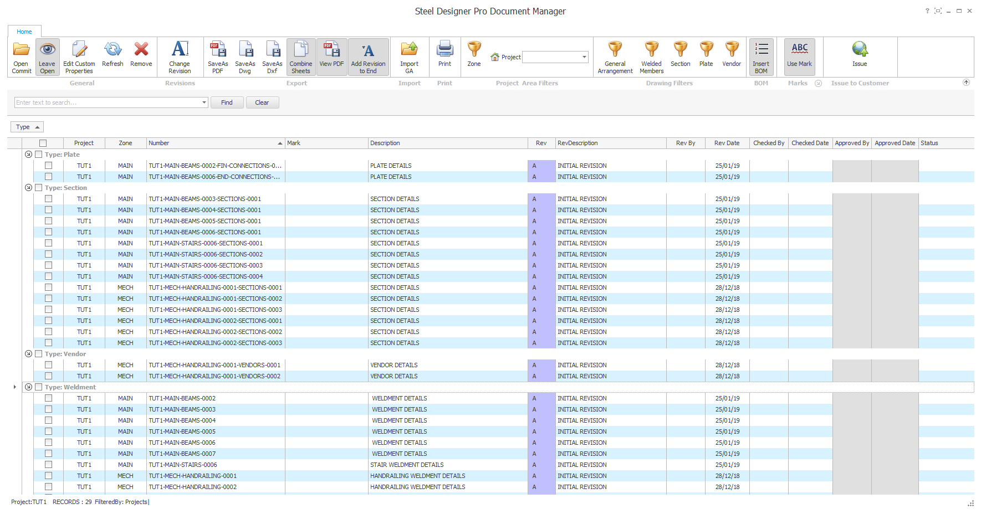Select the Home ribbon tab
Screen dimensions: 981x514
[24, 32]
